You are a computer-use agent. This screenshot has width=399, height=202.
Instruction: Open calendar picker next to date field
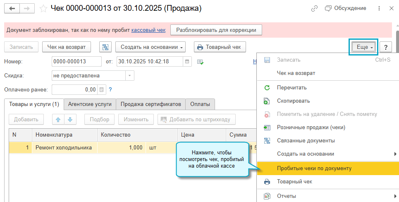[x=187, y=62]
